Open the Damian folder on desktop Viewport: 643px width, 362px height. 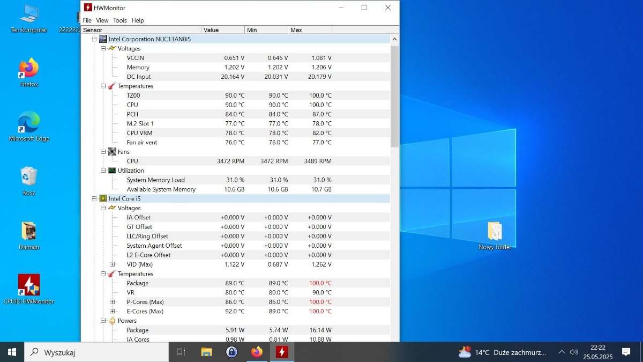29,235
